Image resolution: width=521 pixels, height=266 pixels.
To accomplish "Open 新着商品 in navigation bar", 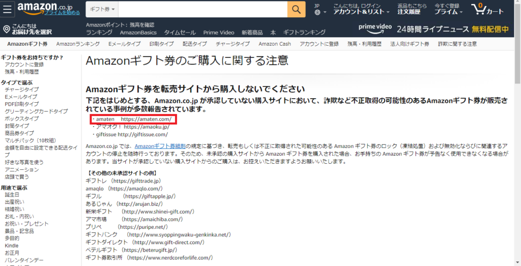I will tap(252, 33).
